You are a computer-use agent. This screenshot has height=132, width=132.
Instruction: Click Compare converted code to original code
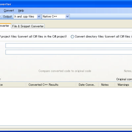65,71
